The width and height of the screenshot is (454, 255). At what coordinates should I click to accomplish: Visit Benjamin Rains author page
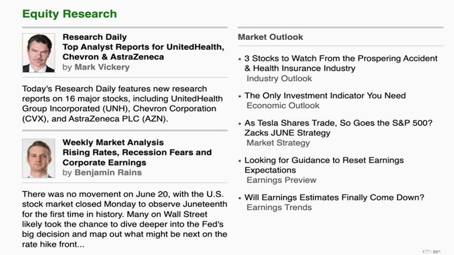tap(108, 172)
